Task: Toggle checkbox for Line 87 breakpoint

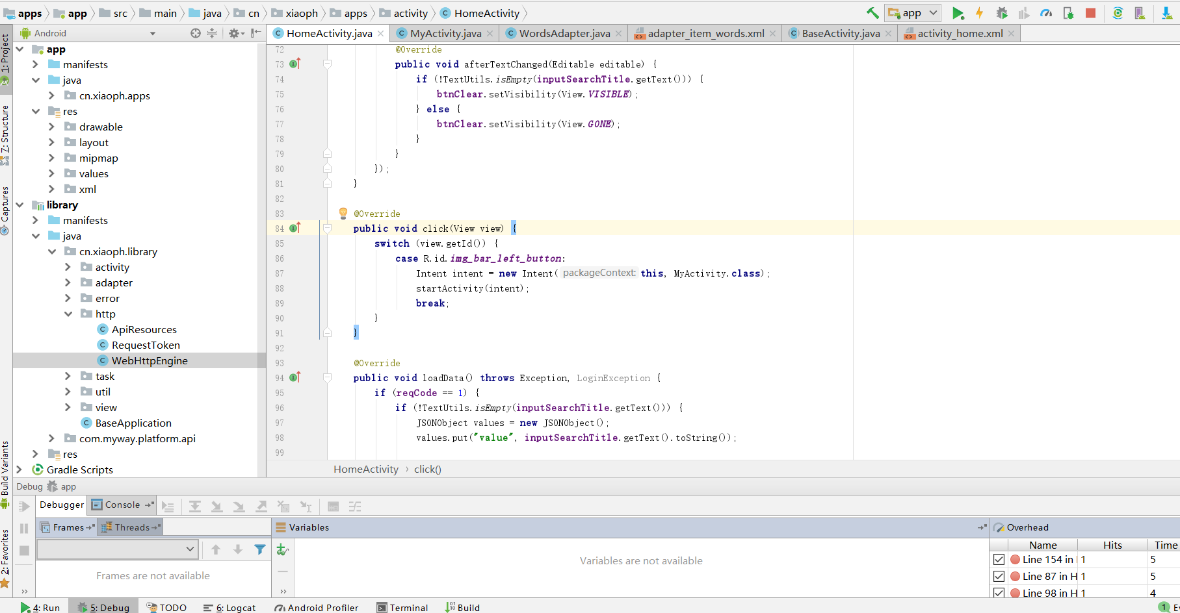Action: pyautogui.click(x=999, y=576)
